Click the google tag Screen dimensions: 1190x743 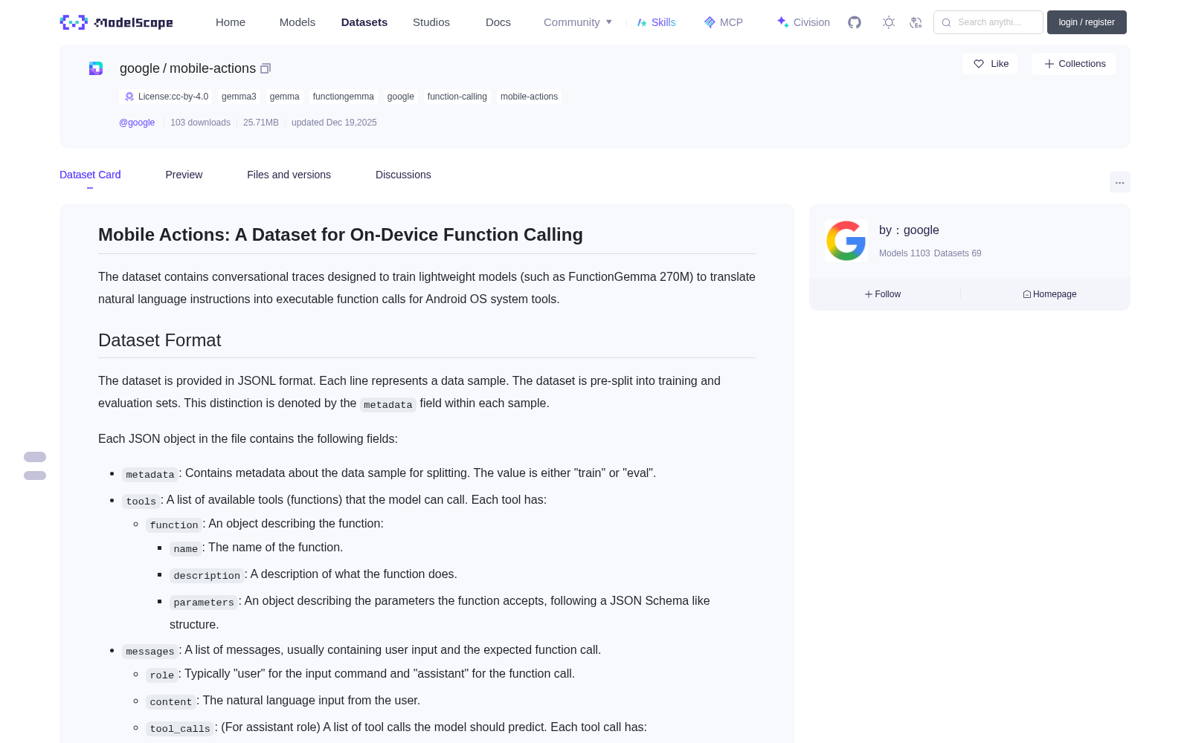point(400,97)
